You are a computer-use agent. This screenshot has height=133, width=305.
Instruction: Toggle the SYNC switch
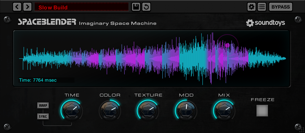pos(43,116)
